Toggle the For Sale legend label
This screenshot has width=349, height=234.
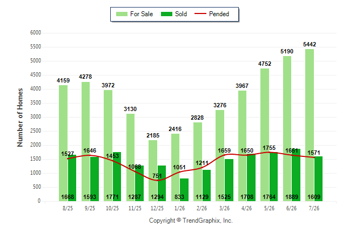pos(142,14)
